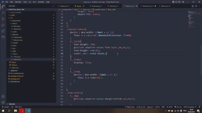Open Windows Start menu
This screenshot has width=202, height=113.
3,111
